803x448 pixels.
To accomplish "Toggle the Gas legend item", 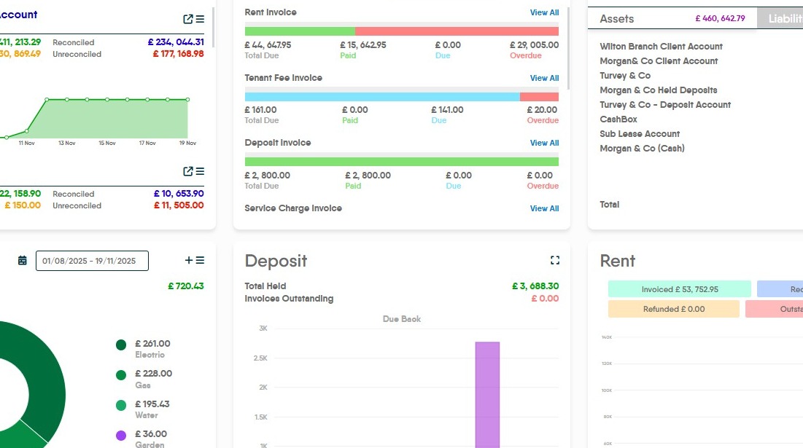I will [121, 374].
